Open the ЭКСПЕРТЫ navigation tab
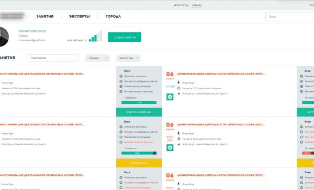This screenshot has width=314, height=190. point(80,16)
